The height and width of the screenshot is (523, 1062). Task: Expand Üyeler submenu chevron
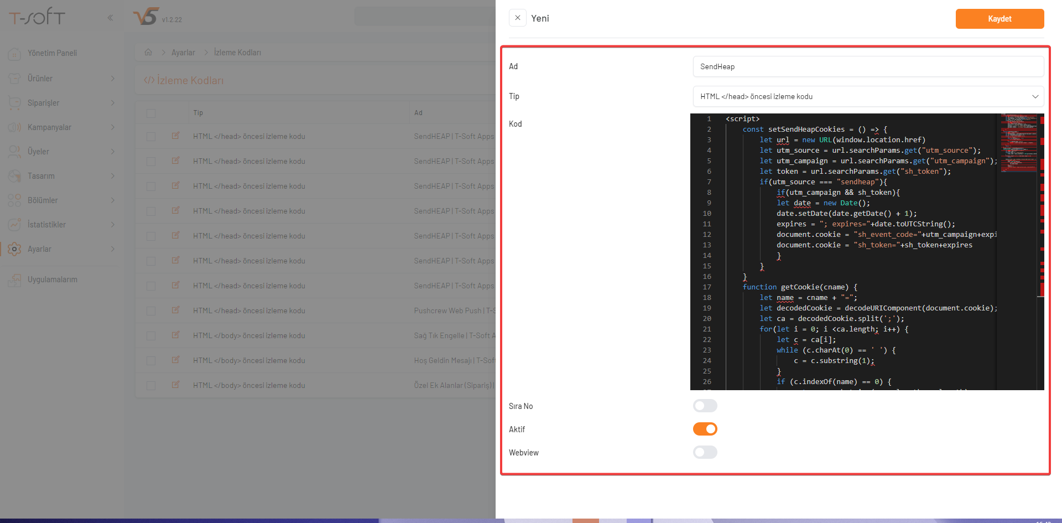point(113,152)
